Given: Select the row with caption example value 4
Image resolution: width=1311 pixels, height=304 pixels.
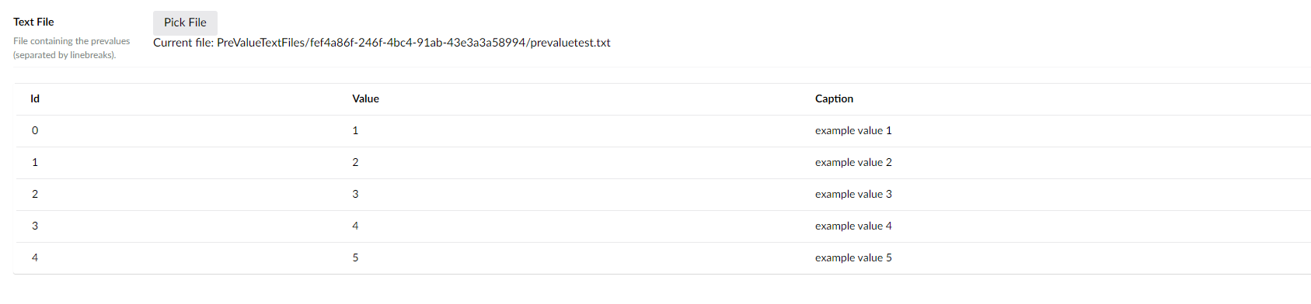Looking at the screenshot, I should point(663,226).
